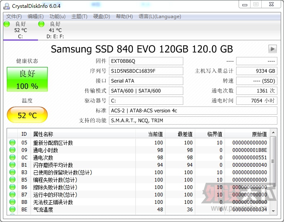
Task: Click the attribute list scrollbar thumb
Action: click(273, 161)
